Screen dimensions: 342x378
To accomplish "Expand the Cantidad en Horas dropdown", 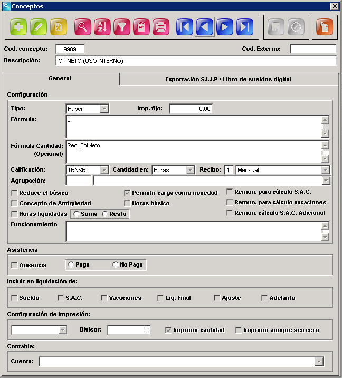I will click(x=191, y=170).
